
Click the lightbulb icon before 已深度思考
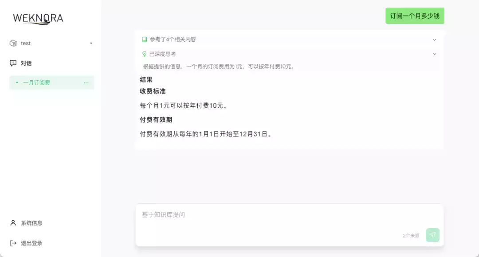click(x=144, y=54)
